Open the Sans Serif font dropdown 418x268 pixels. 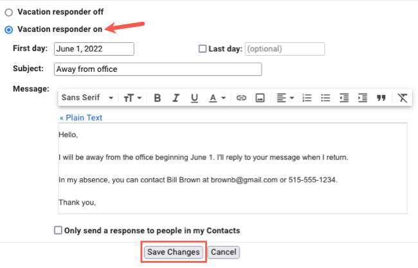point(87,98)
